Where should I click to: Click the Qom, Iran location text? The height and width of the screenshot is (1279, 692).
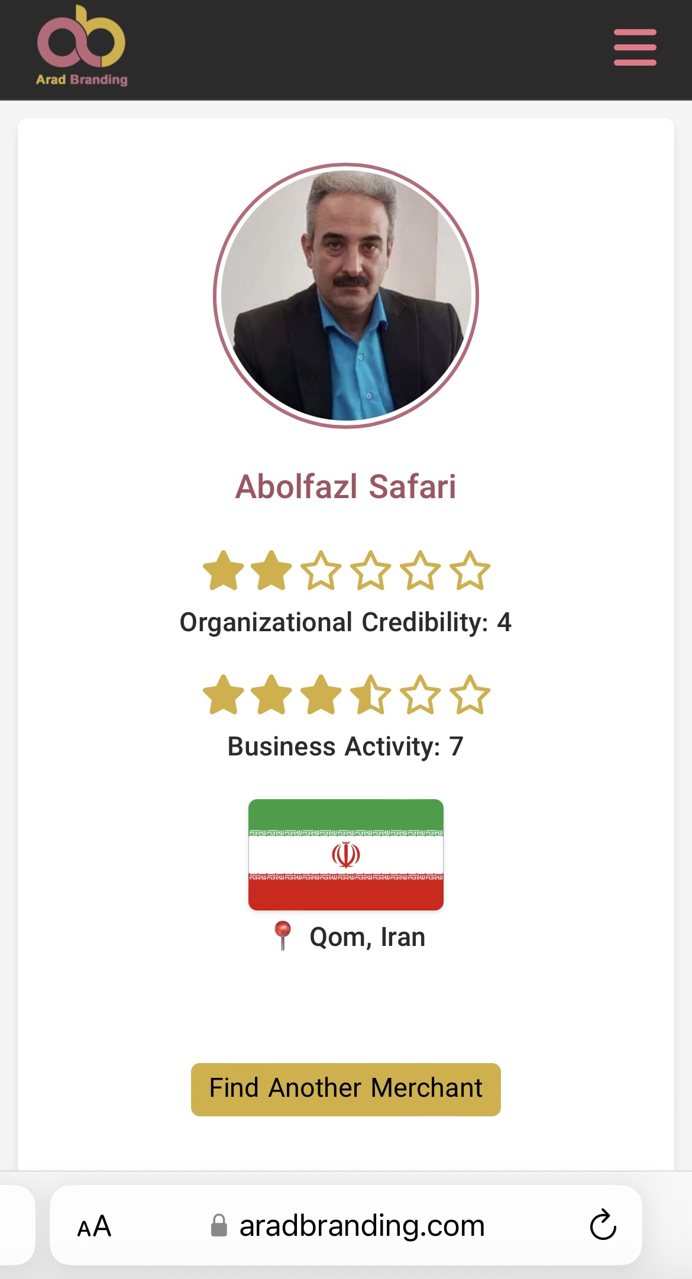(x=367, y=937)
